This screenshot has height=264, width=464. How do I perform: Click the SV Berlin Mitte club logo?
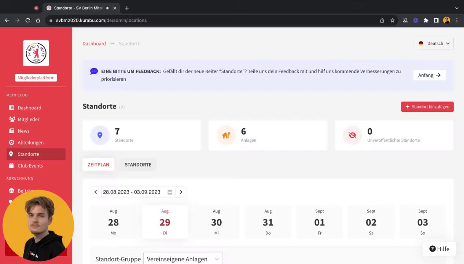coord(36,53)
